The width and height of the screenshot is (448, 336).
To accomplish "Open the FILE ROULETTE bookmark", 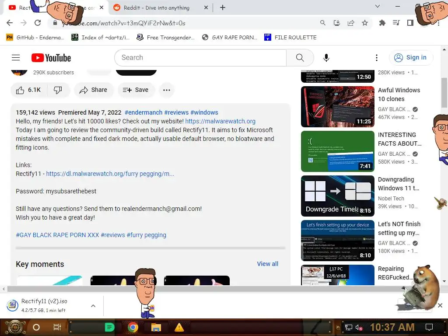I will pos(290,37).
